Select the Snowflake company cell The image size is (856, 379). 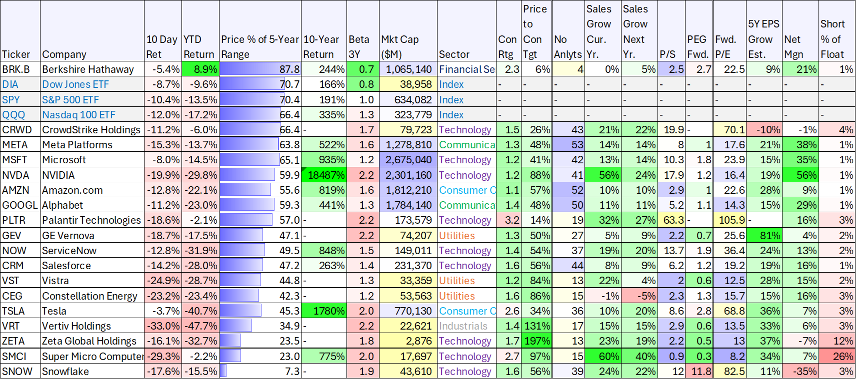[92, 371]
